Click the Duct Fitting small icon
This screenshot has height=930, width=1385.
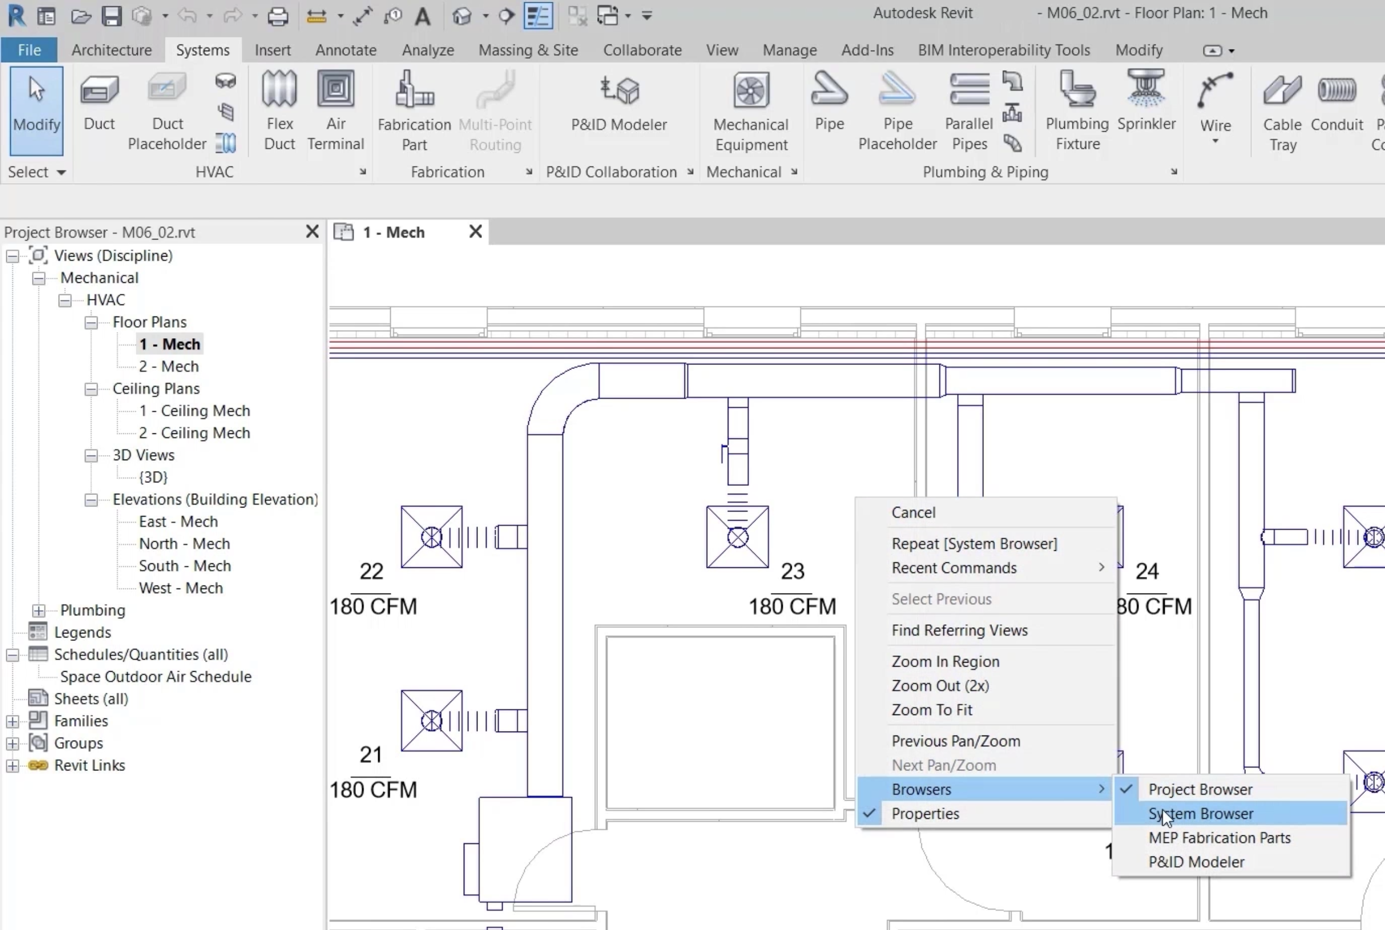225,80
